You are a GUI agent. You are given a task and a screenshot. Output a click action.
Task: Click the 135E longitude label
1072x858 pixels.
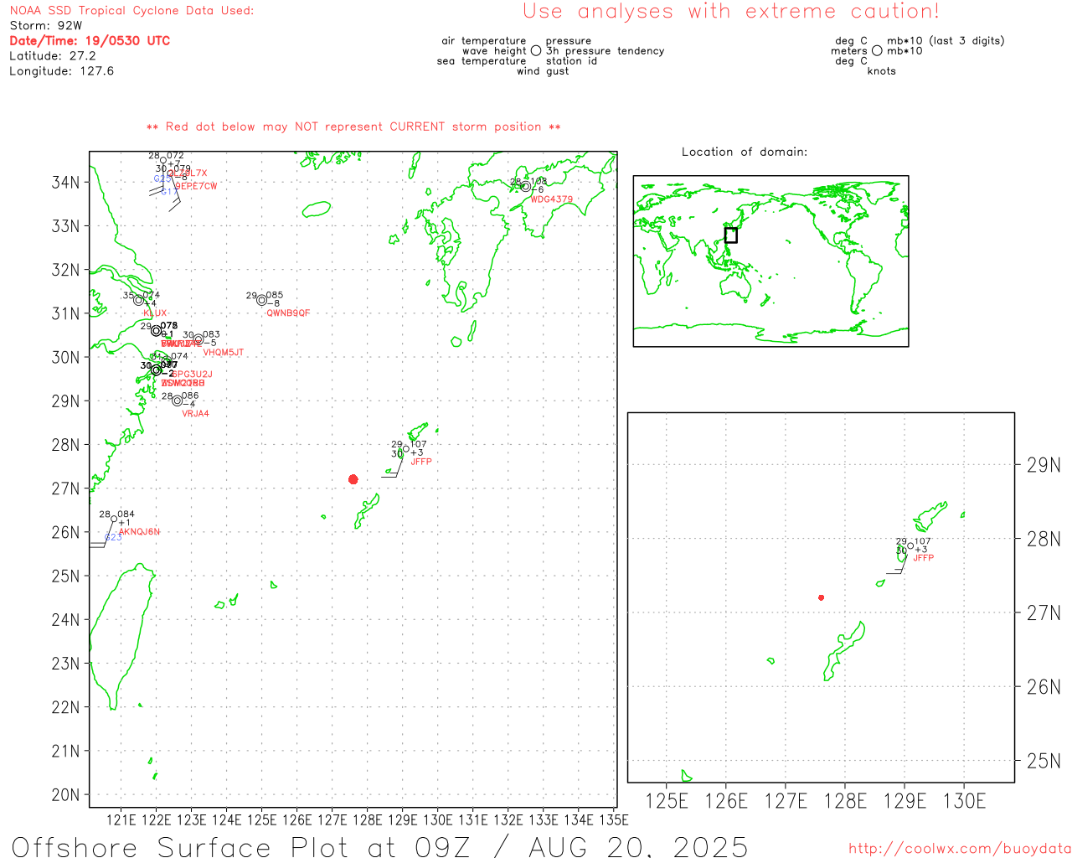click(x=613, y=819)
